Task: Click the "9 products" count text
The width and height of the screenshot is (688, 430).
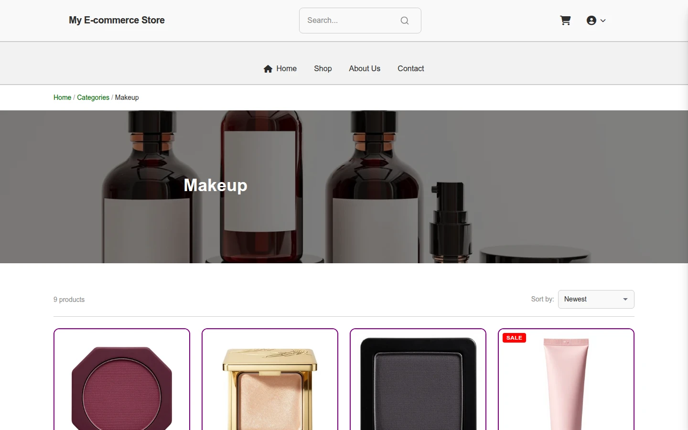Action: coord(69,300)
